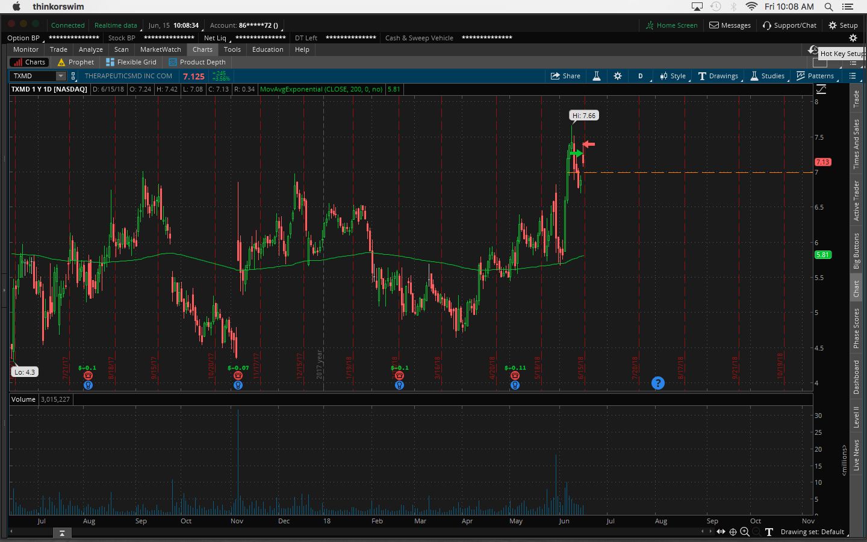Image resolution: width=867 pixels, height=542 pixels.
Task: Click the blue question mark event icon
Action: (658, 383)
